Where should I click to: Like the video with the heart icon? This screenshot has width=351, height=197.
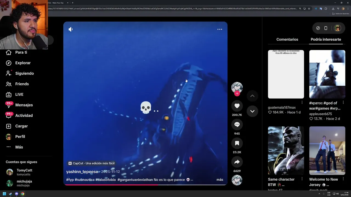pyautogui.click(x=237, y=106)
